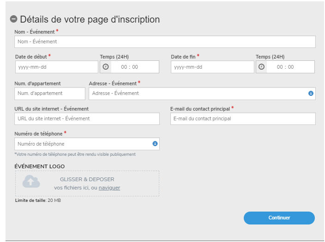Collapse the section using the minus icon
Image resolution: width=325 pixels, height=242 pixels.
[14, 19]
